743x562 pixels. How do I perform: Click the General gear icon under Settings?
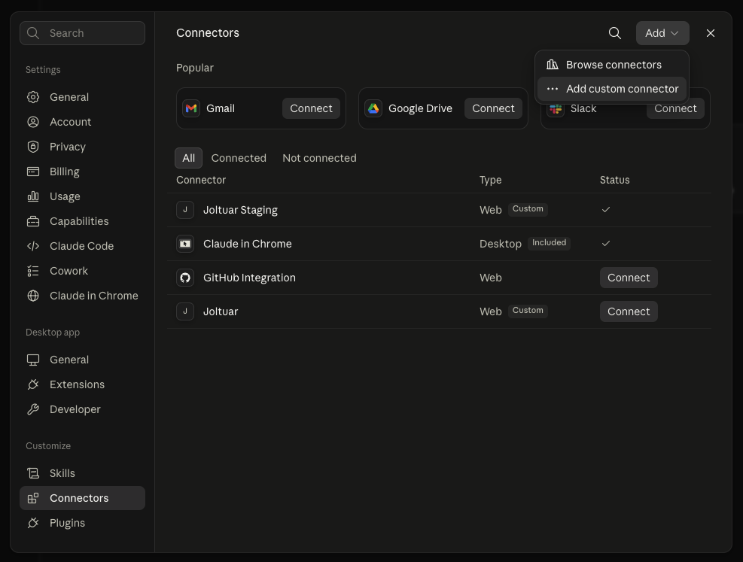tap(33, 97)
